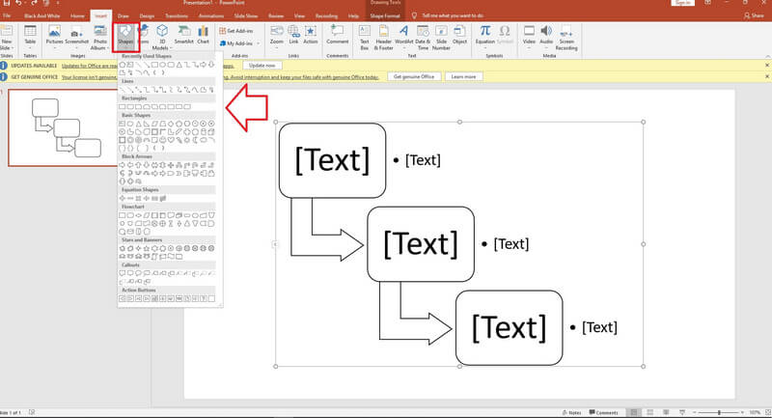Click the New Slide button
Image resolution: width=772 pixels, height=418 pixels.
tap(6, 38)
